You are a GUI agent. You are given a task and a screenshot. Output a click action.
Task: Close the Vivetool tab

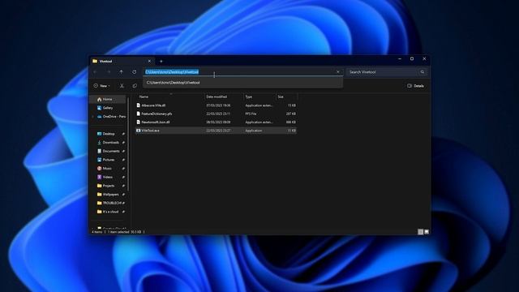[x=149, y=62]
